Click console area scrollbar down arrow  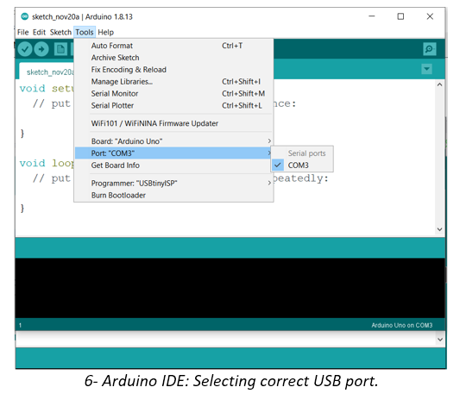(x=440, y=340)
